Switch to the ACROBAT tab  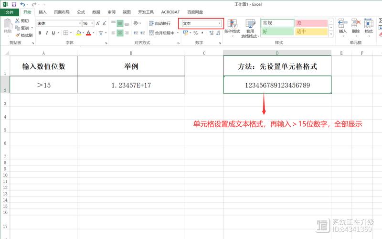pos(170,12)
